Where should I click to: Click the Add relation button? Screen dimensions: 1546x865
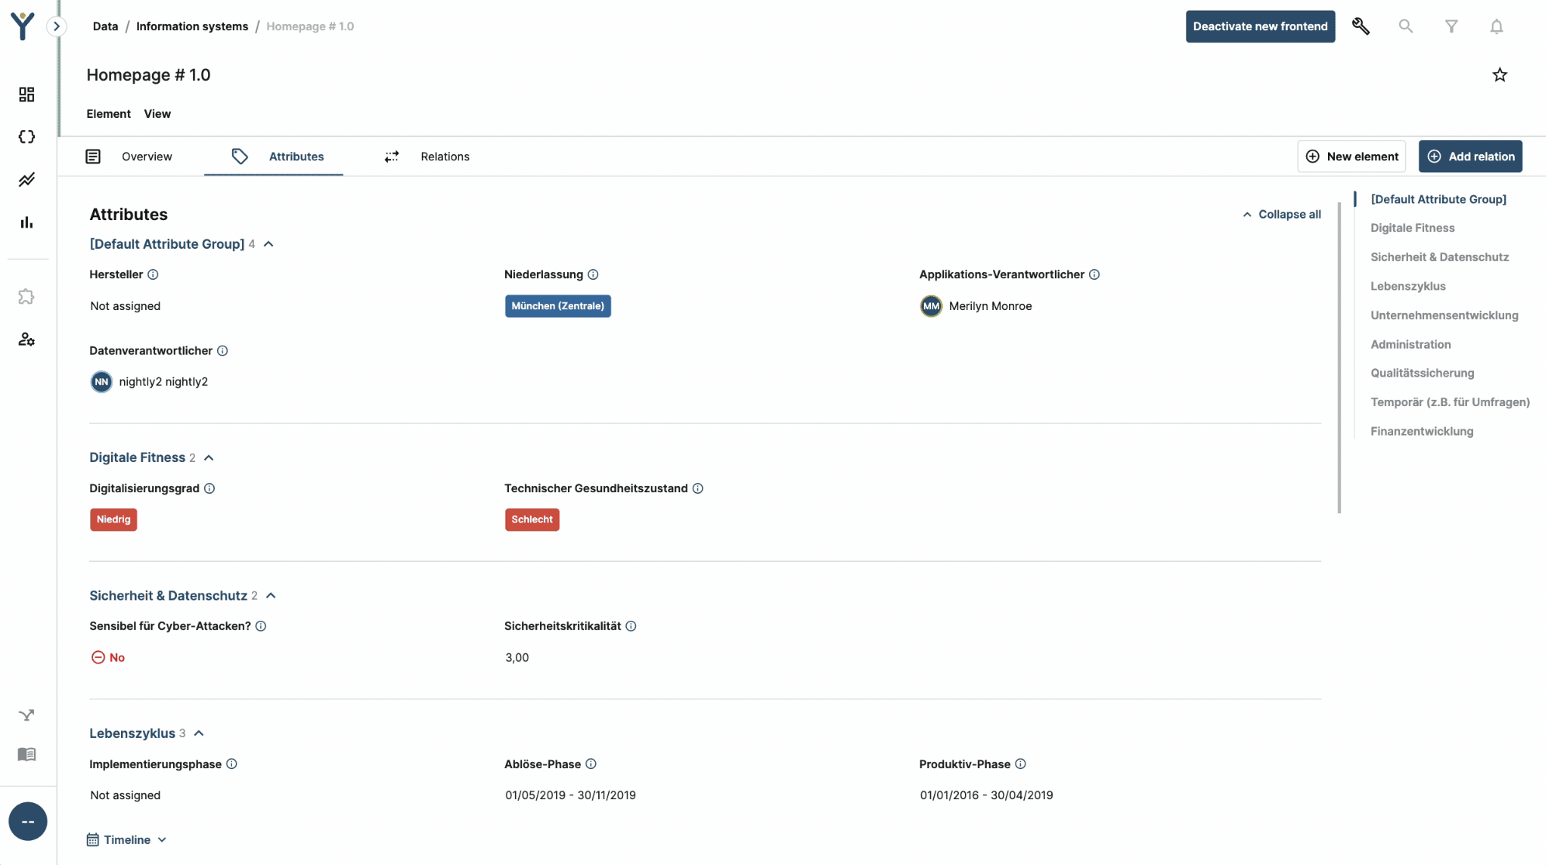tap(1470, 157)
